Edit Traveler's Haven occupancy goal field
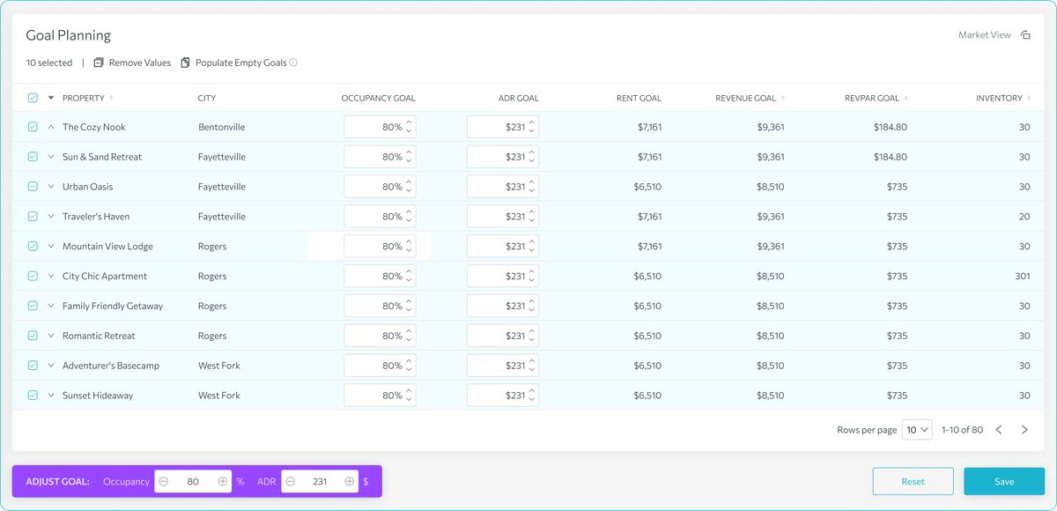Image resolution: width=1057 pixels, height=511 pixels. coord(380,217)
